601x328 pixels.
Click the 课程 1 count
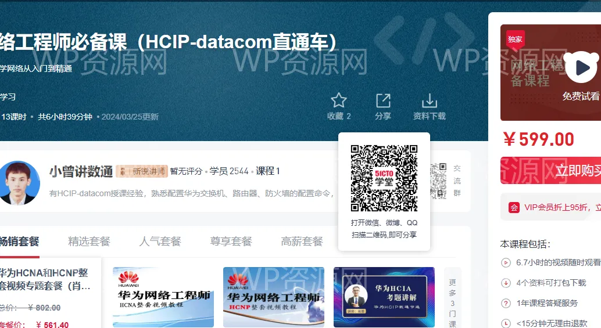(x=268, y=171)
